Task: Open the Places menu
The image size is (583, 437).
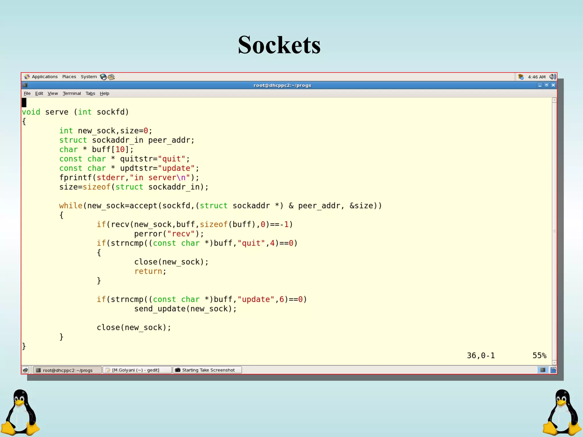Action: pos(69,77)
